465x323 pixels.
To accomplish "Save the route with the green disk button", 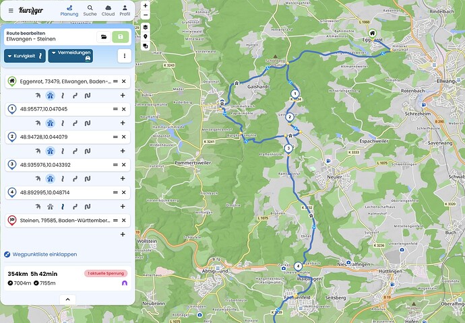I will click(121, 37).
